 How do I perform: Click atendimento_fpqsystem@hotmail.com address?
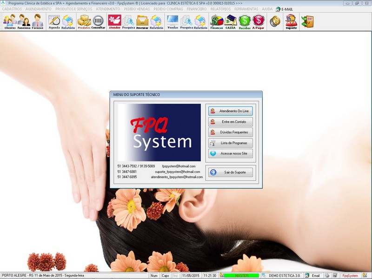pyautogui.click(x=177, y=177)
